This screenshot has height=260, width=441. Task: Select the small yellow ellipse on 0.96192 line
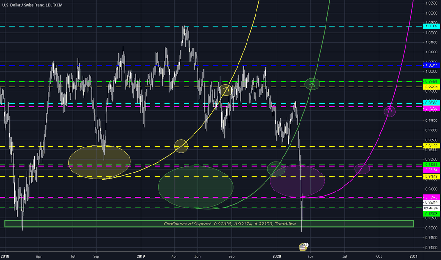[181, 146]
